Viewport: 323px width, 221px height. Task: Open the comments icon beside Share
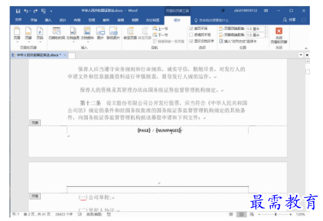303,20
